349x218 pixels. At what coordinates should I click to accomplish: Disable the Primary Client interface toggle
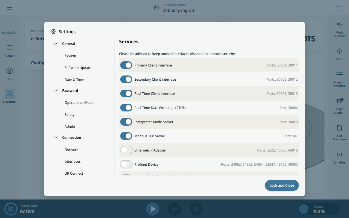pos(126,65)
